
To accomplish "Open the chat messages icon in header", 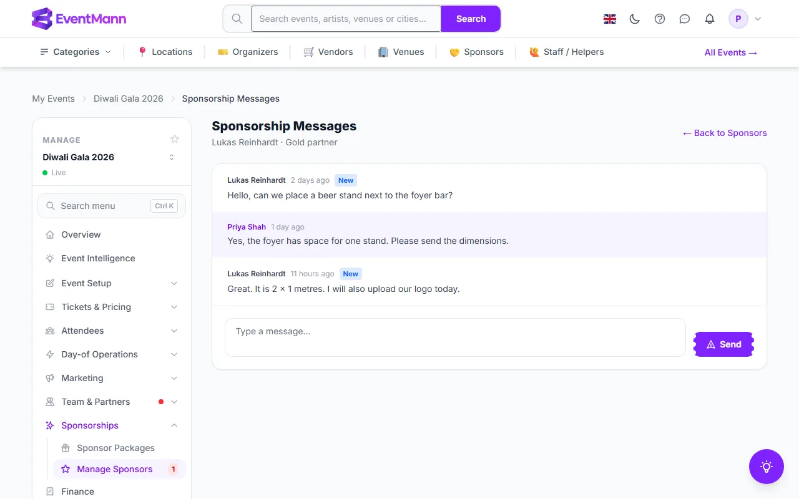I will pos(685,19).
